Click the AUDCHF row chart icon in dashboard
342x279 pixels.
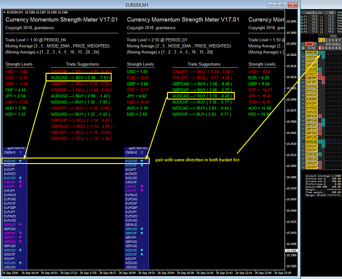click(303, 57)
